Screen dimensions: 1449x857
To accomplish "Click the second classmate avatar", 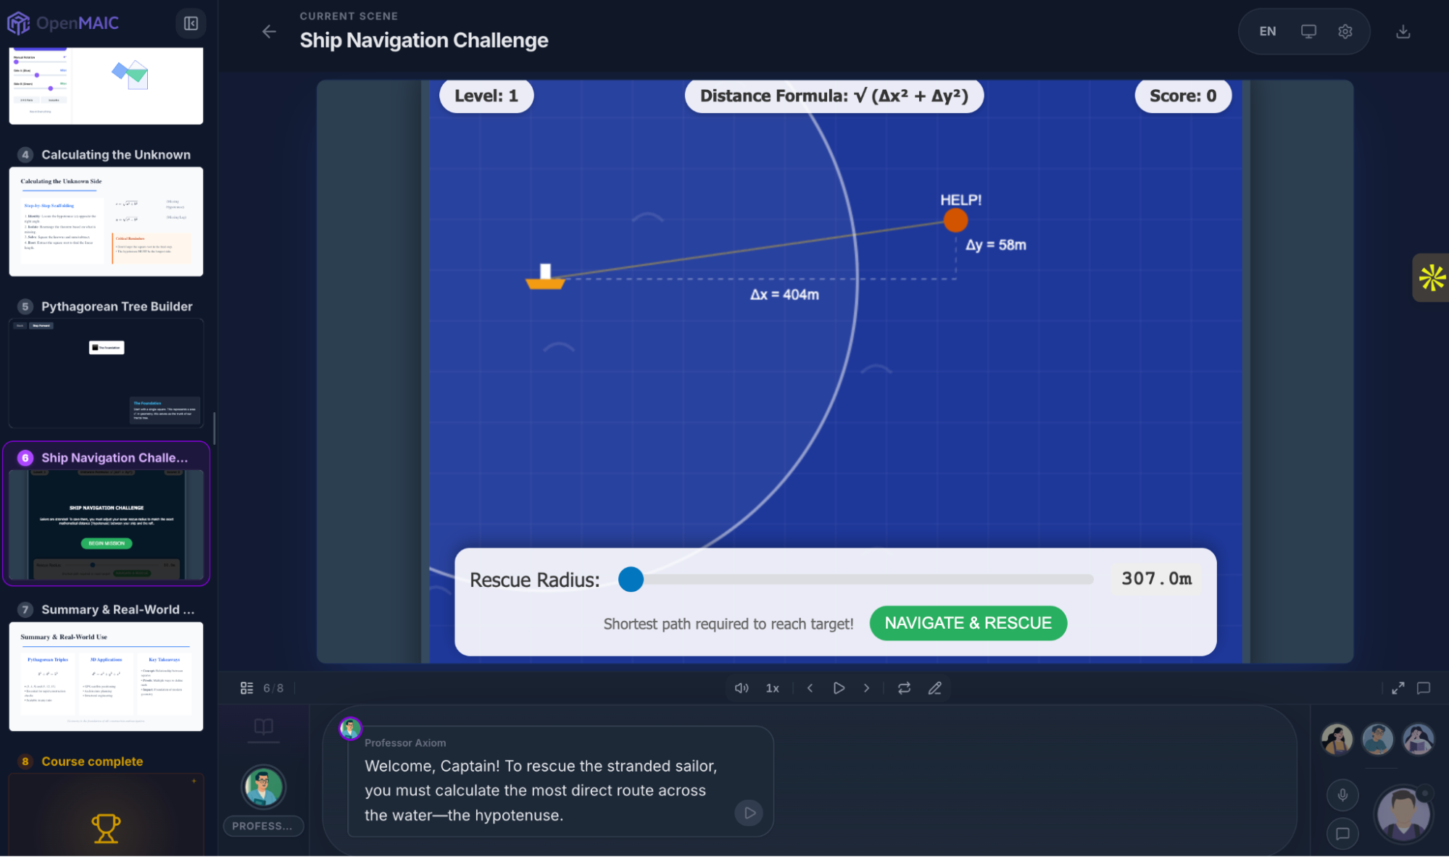I will point(1378,739).
